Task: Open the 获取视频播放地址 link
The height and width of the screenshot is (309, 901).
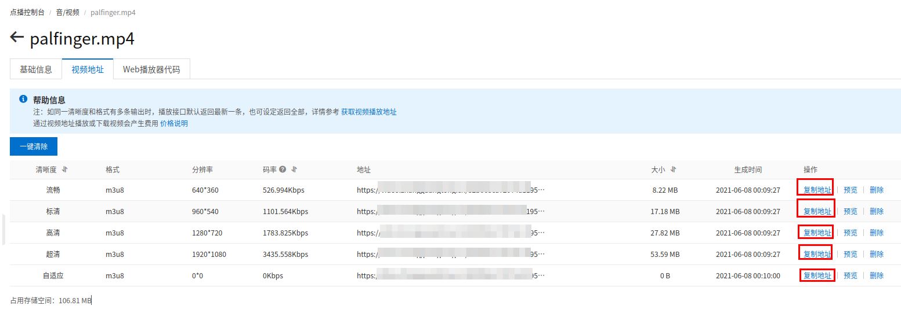Action: (x=368, y=112)
